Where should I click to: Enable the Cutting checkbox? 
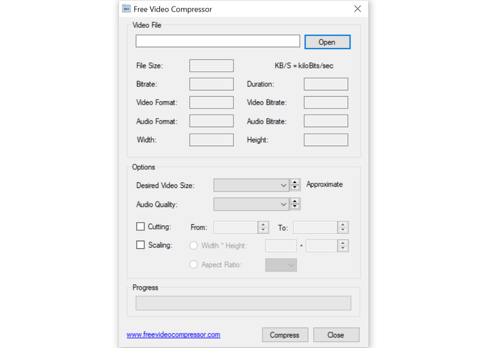(140, 226)
